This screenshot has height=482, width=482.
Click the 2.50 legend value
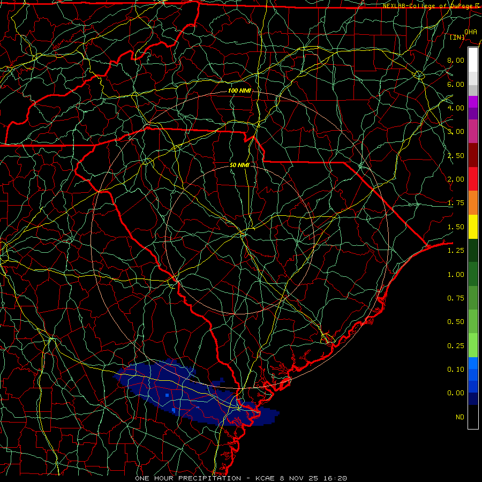pyautogui.click(x=456, y=155)
